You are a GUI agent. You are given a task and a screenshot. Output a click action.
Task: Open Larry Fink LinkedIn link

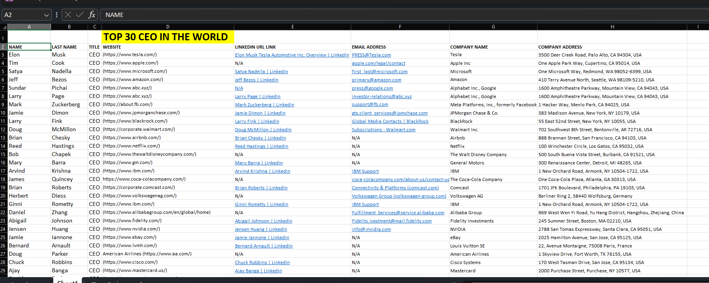(257, 121)
